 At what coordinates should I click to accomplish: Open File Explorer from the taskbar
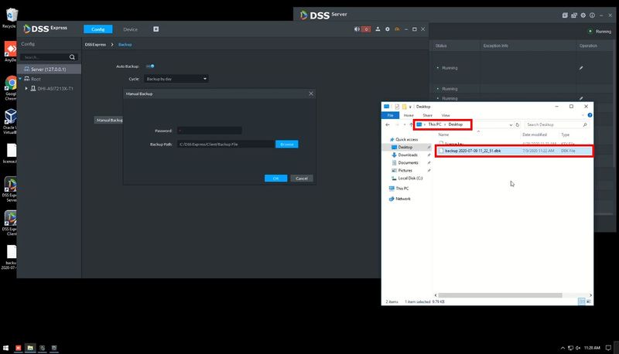click(30, 348)
